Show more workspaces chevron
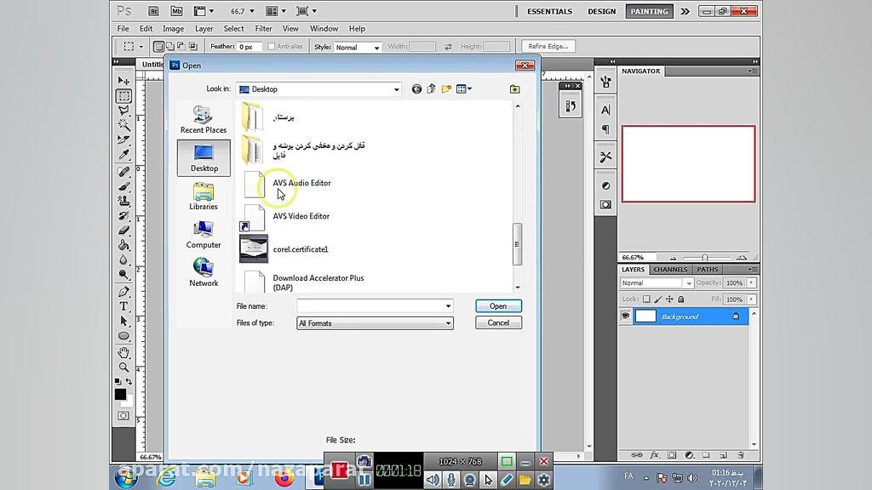The width and height of the screenshot is (872, 490). (686, 11)
